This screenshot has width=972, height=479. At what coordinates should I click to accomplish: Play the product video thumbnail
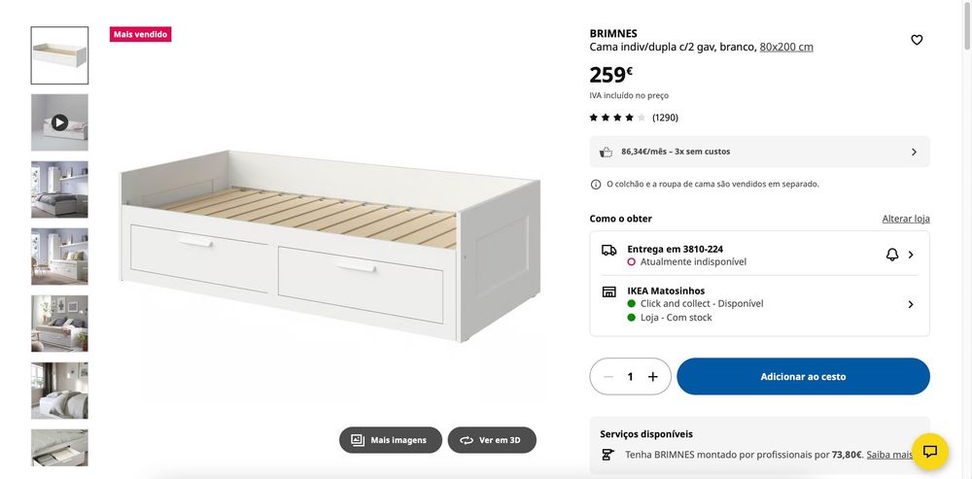coord(59,122)
